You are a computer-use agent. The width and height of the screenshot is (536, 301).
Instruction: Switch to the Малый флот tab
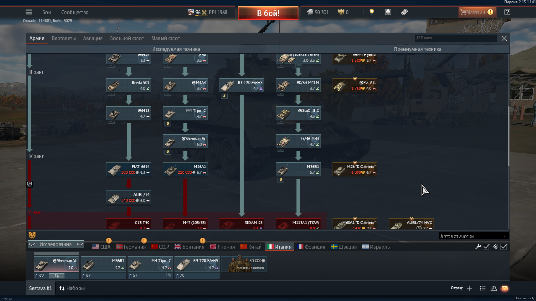pyautogui.click(x=166, y=38)
